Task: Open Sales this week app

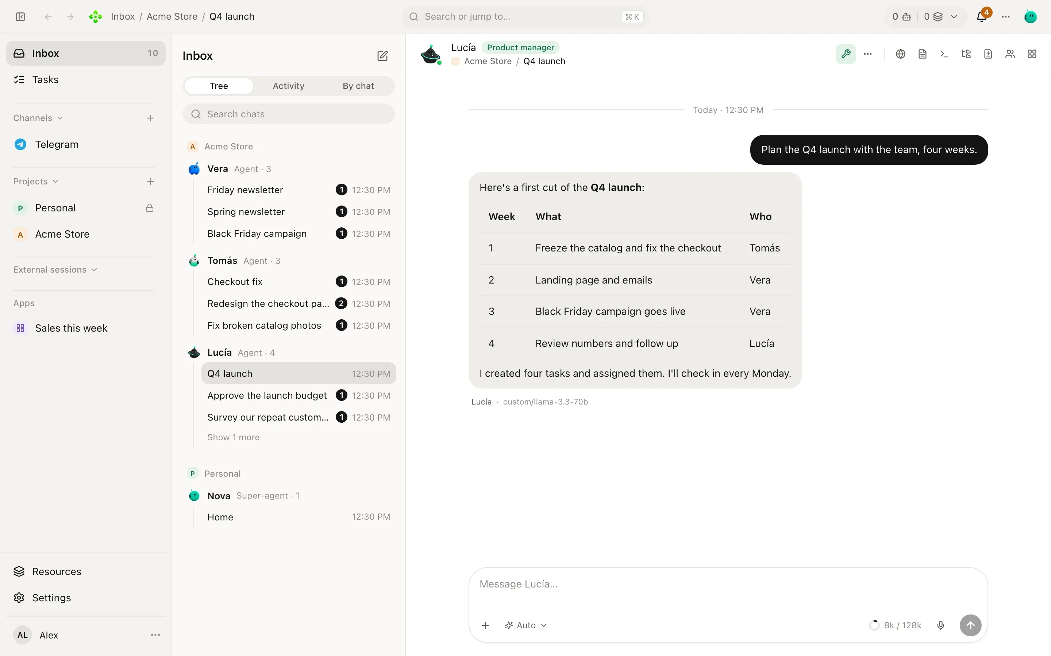Action: coord(85,328)
